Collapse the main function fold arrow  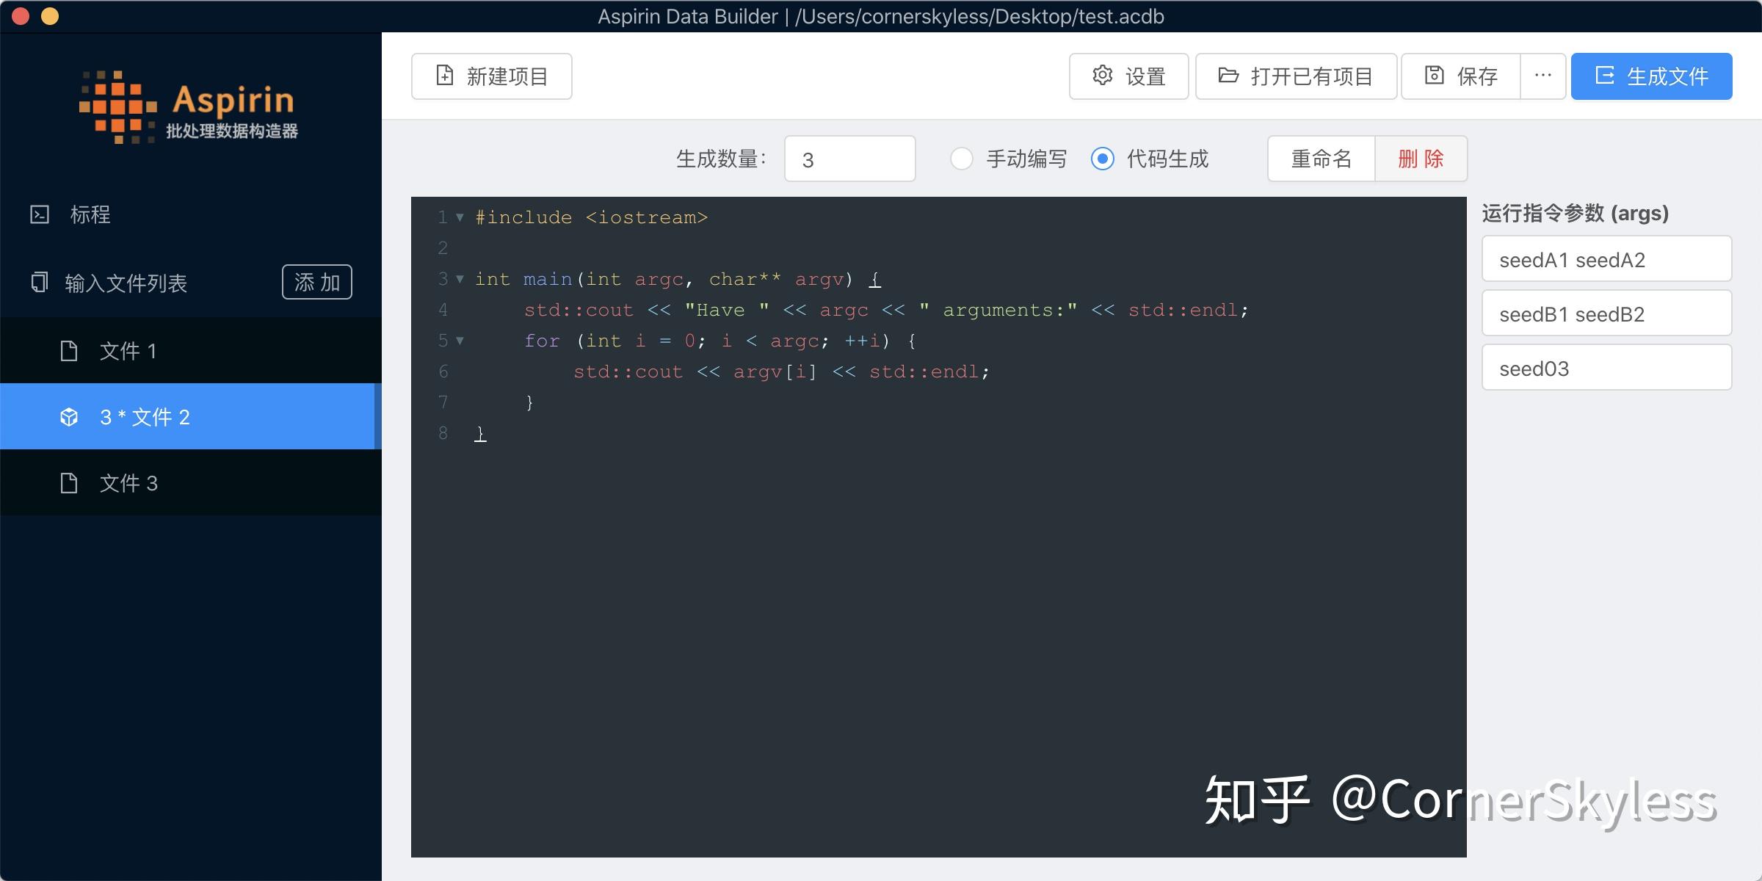click(460, 279)
